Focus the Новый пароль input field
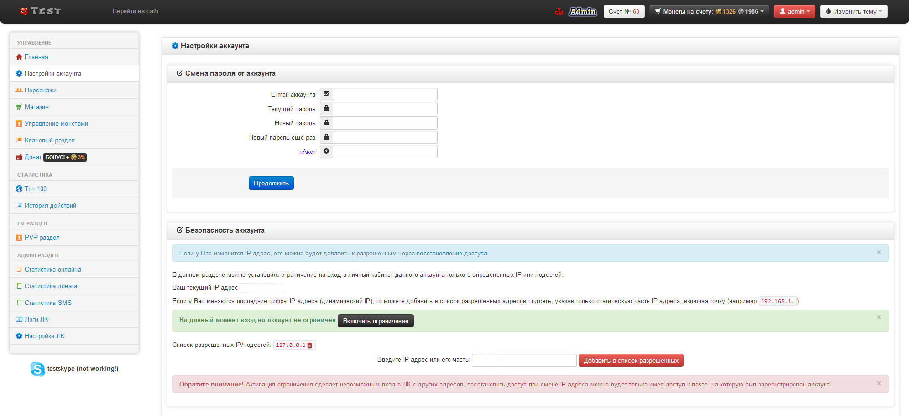The image size is (909, 416). click(x=385, y=123)
